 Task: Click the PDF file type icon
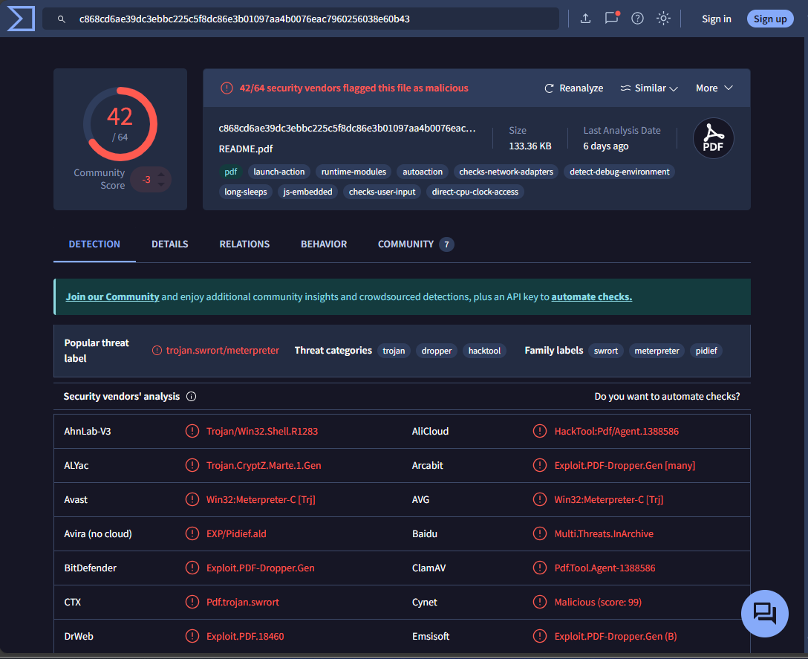713,138
